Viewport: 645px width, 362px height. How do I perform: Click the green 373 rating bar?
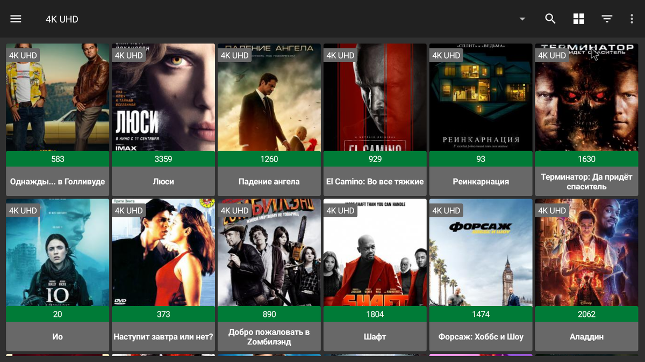click(x=163, y=314)
